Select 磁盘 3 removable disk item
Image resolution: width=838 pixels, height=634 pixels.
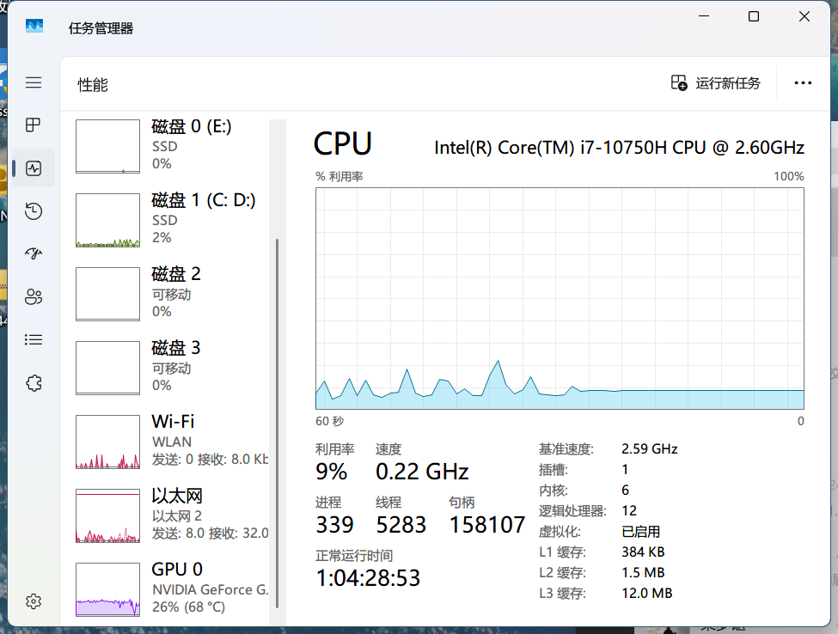[x=170, y=368]
